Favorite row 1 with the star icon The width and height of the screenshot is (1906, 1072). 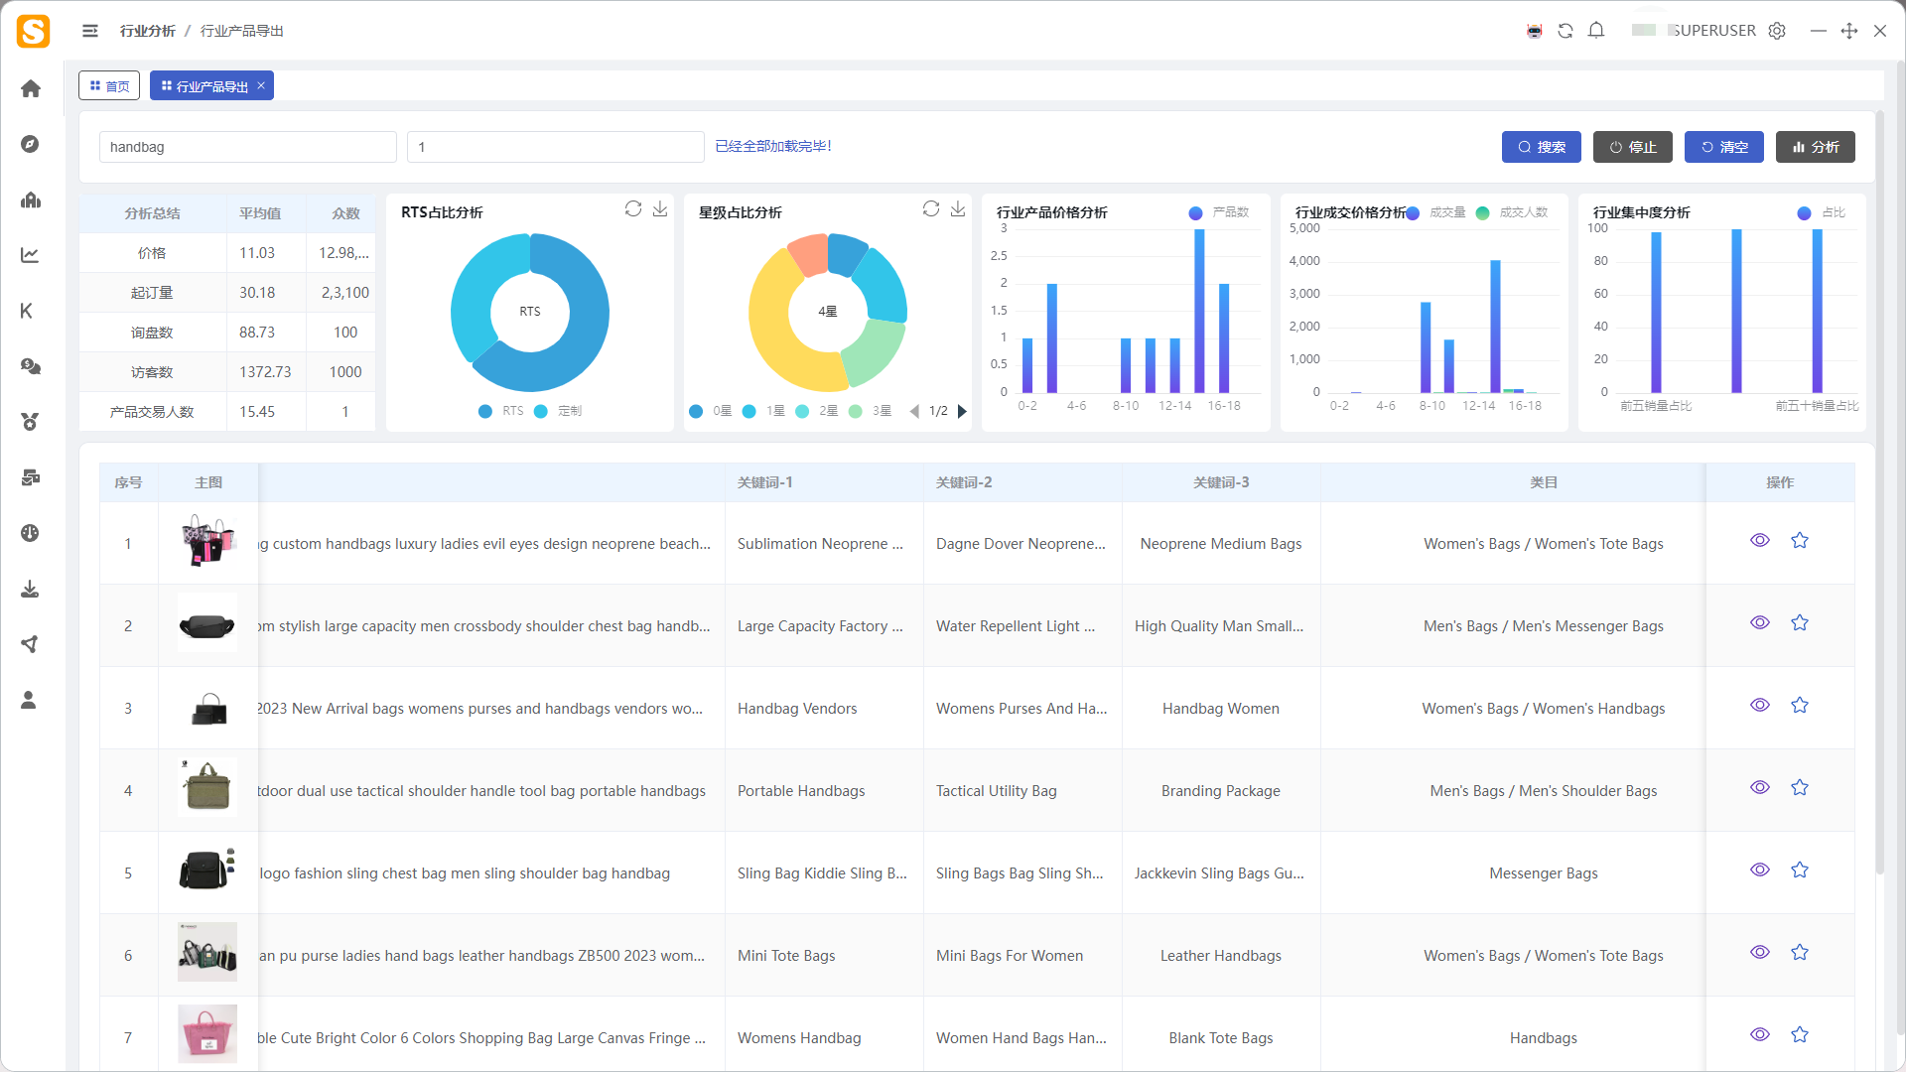click(x=1800, y=540)
